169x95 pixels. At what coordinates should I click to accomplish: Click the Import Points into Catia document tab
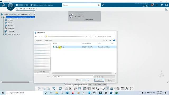point(25,9)
